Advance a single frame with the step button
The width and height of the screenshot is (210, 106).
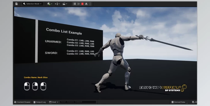click(x=79, y=4)
